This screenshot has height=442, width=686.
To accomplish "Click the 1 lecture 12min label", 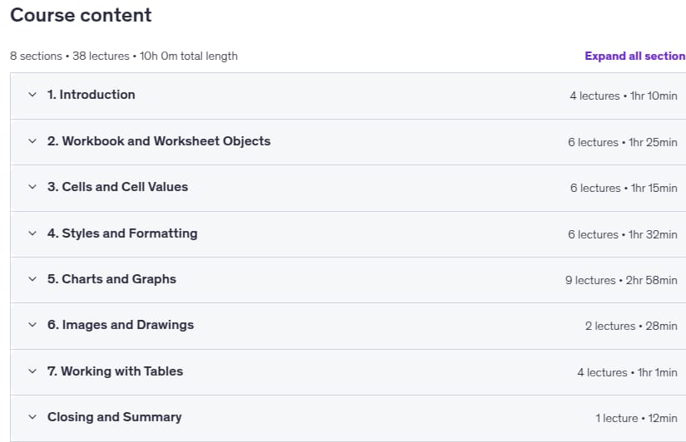I will click(636, 419).
